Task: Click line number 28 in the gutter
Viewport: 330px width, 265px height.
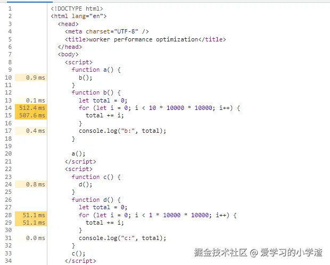Action: (x=9, y=215)
